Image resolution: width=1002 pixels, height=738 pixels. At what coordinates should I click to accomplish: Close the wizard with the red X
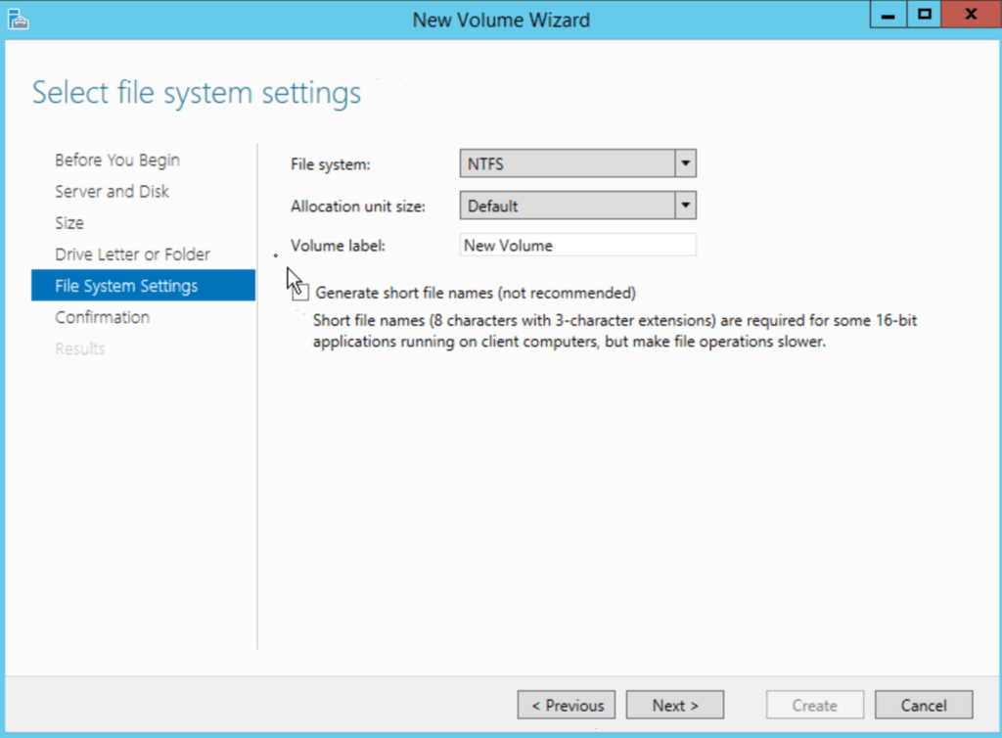click(969, 17)
